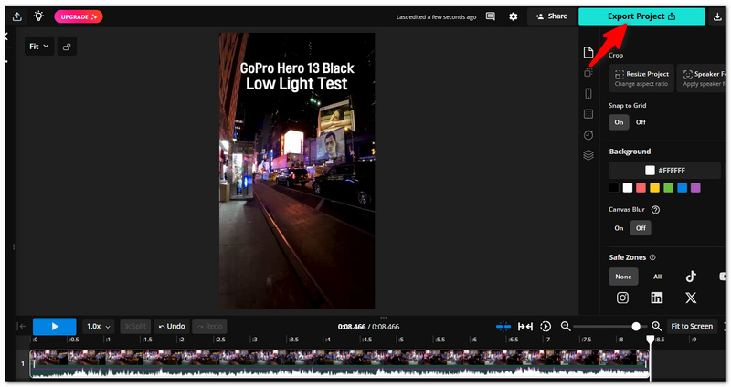
Task: Click the fit-clips arrows icon in timeline
Action: (525, 327)
